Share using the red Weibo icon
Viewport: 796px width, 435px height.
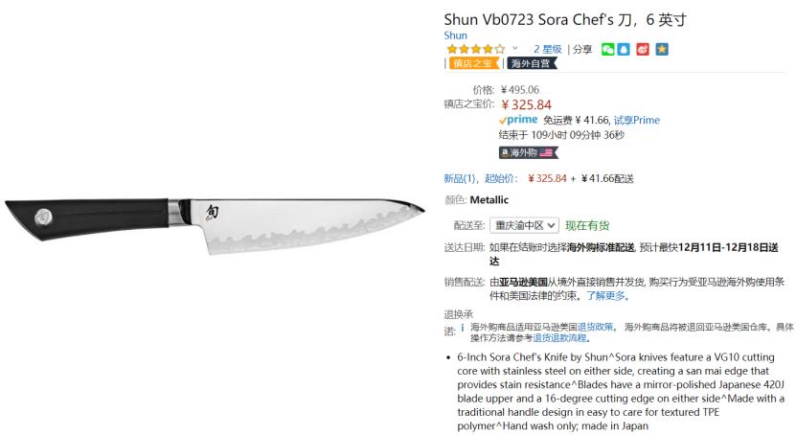643,49
